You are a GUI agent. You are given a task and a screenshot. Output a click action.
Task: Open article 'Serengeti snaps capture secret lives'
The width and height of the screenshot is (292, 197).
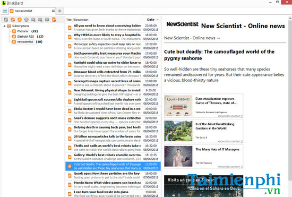(113, 83)
